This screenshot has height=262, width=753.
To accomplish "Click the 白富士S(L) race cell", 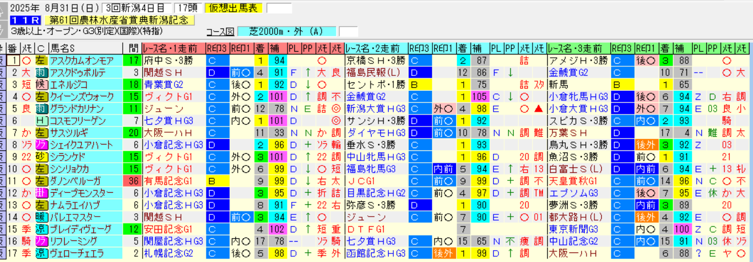I will (579, 169).
